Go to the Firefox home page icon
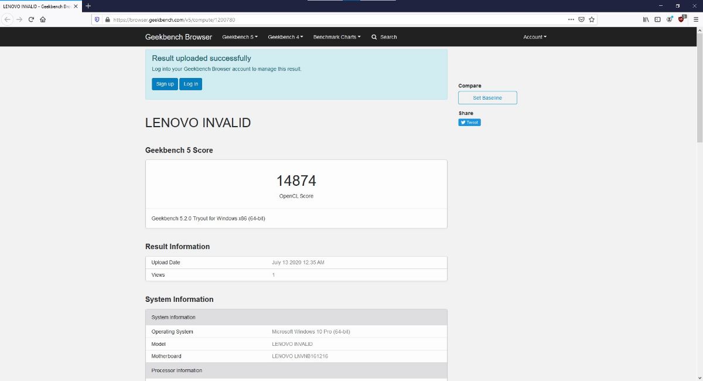Viewport: 703px width, 381px height. click(43, 19)
